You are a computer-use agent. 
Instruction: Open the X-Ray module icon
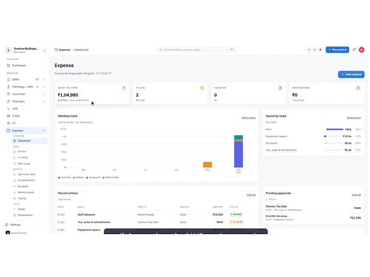point(8,116)
